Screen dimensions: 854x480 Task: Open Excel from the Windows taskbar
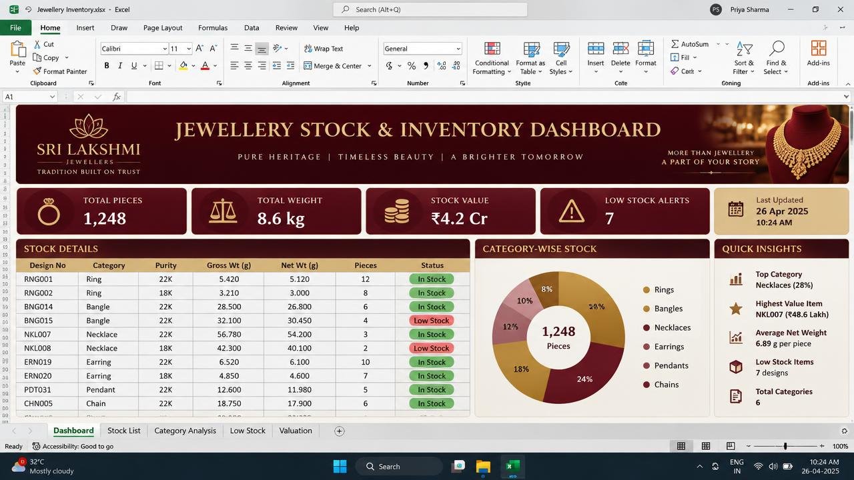point(512,466)
